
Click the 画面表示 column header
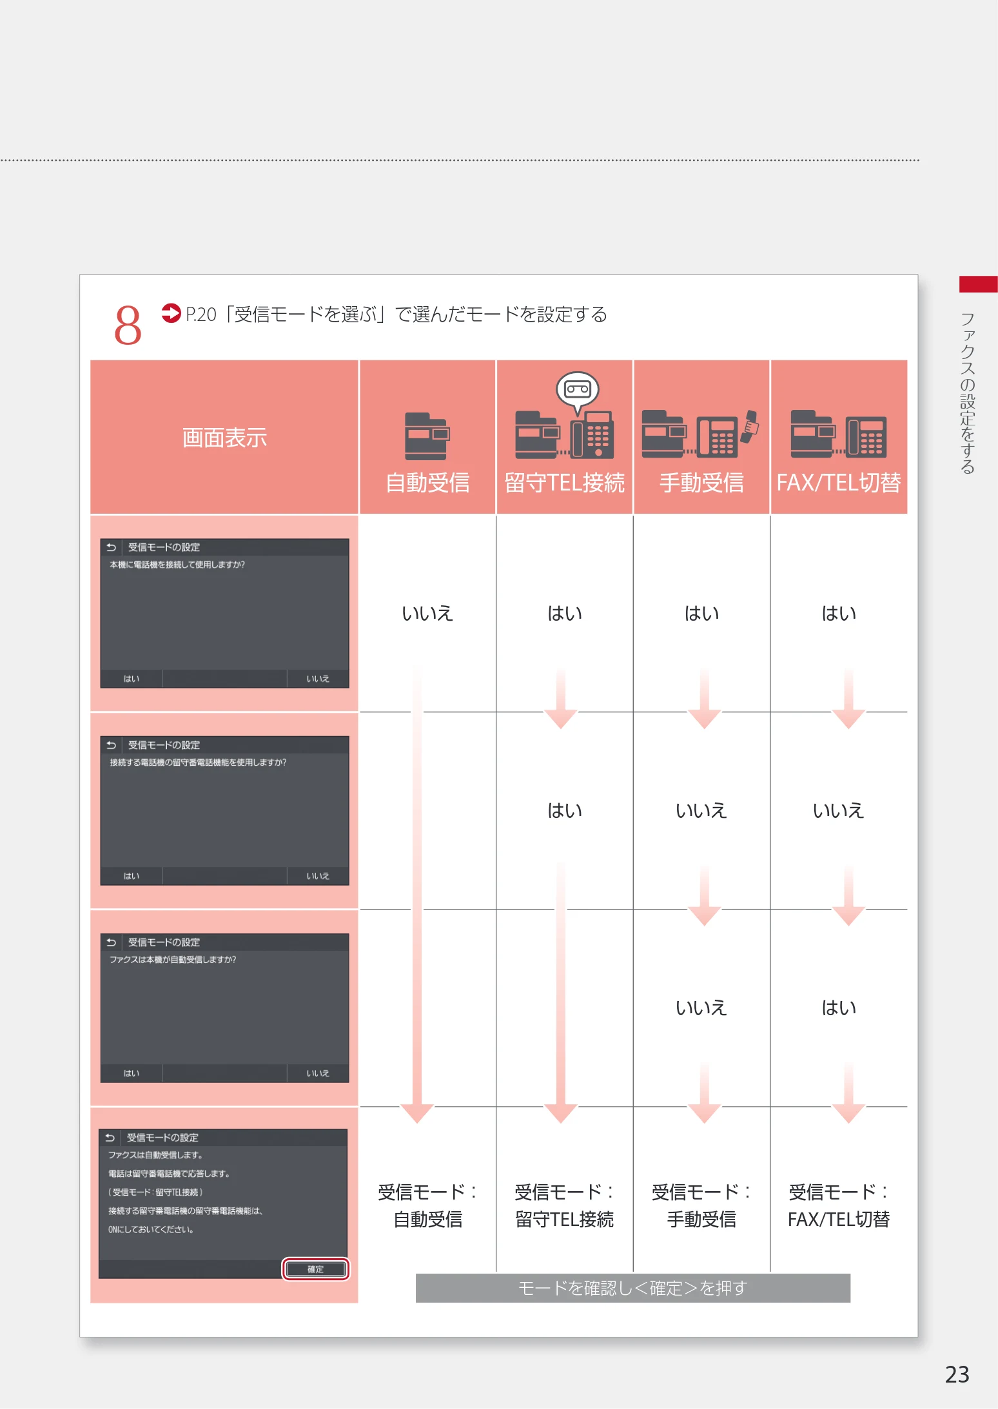click(x=224, y=438)
